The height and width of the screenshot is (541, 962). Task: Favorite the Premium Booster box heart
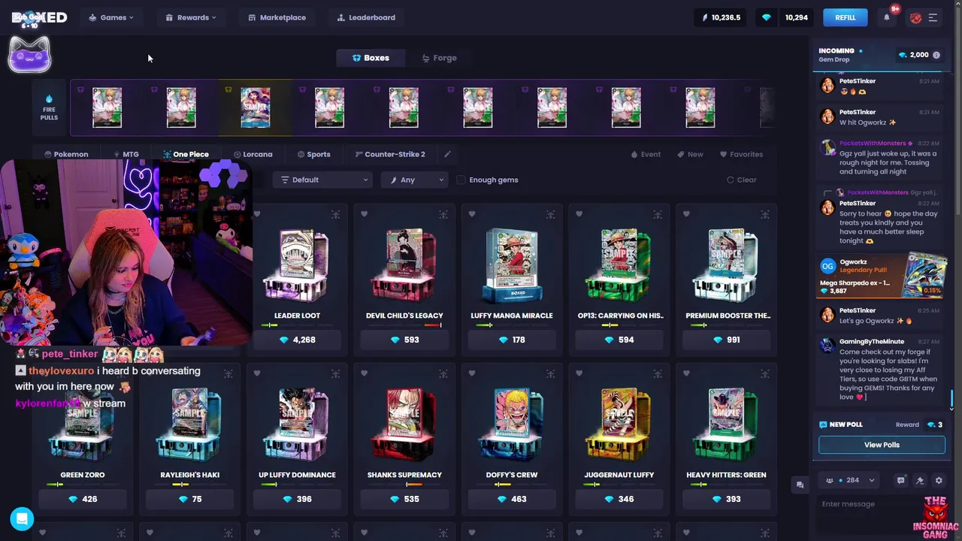coord(687,214)
